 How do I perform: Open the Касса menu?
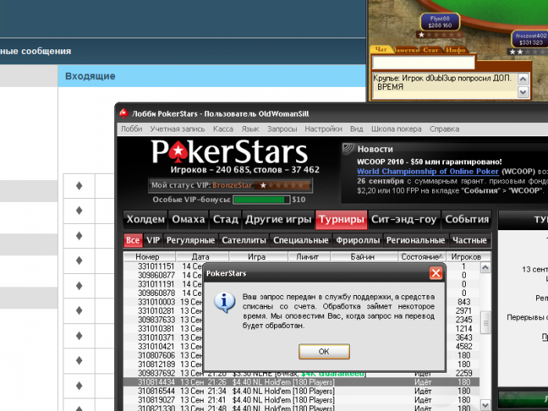coord(223,129)
